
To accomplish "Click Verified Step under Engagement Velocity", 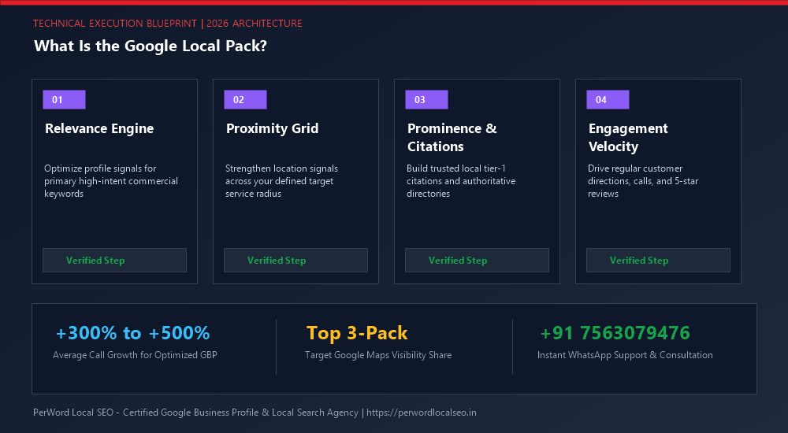I will 658,261.
